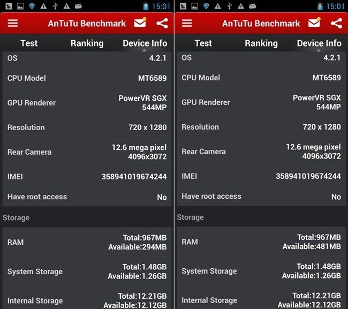Tap the mail envelope icon in left screenshot
The image size is (348, 309).
(140, 23)
